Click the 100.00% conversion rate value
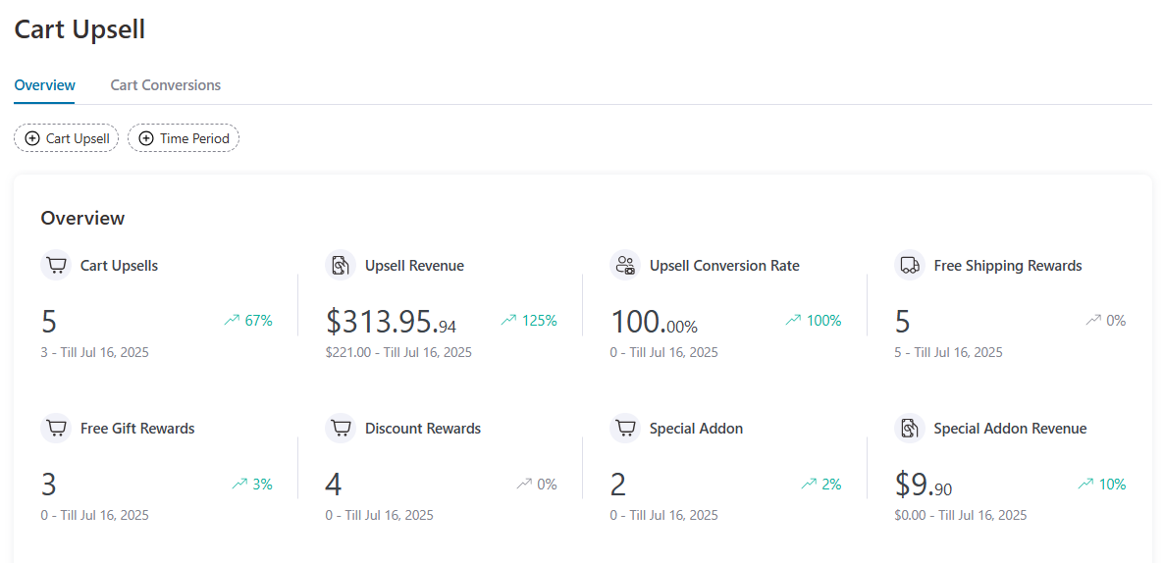The height and width of the screenshot is (563, 1164). (x=654, y=321)
